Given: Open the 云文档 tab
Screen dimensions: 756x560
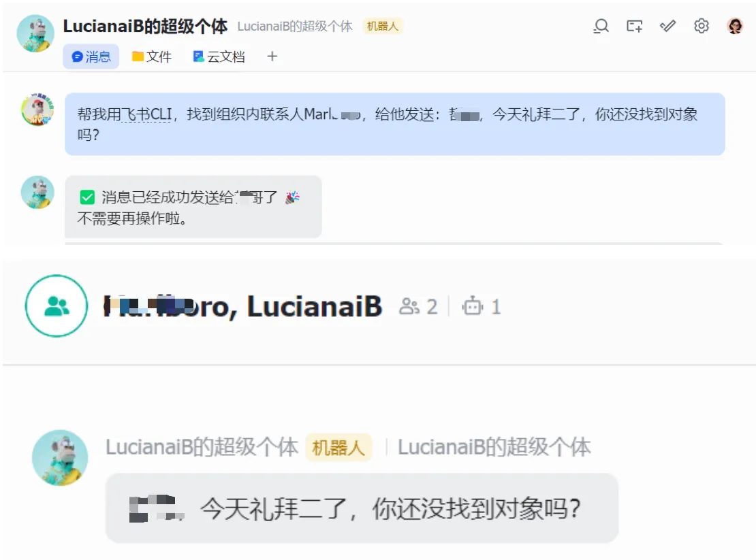Looking at the screenshot, I should click(x=219, y=56).
